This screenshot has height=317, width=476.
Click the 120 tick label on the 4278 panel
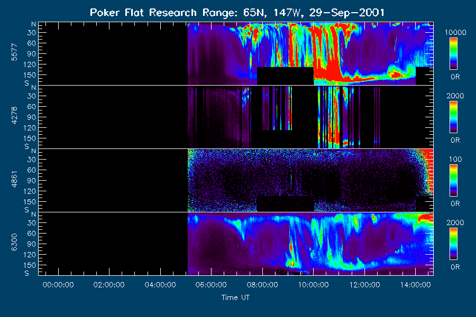30,128
